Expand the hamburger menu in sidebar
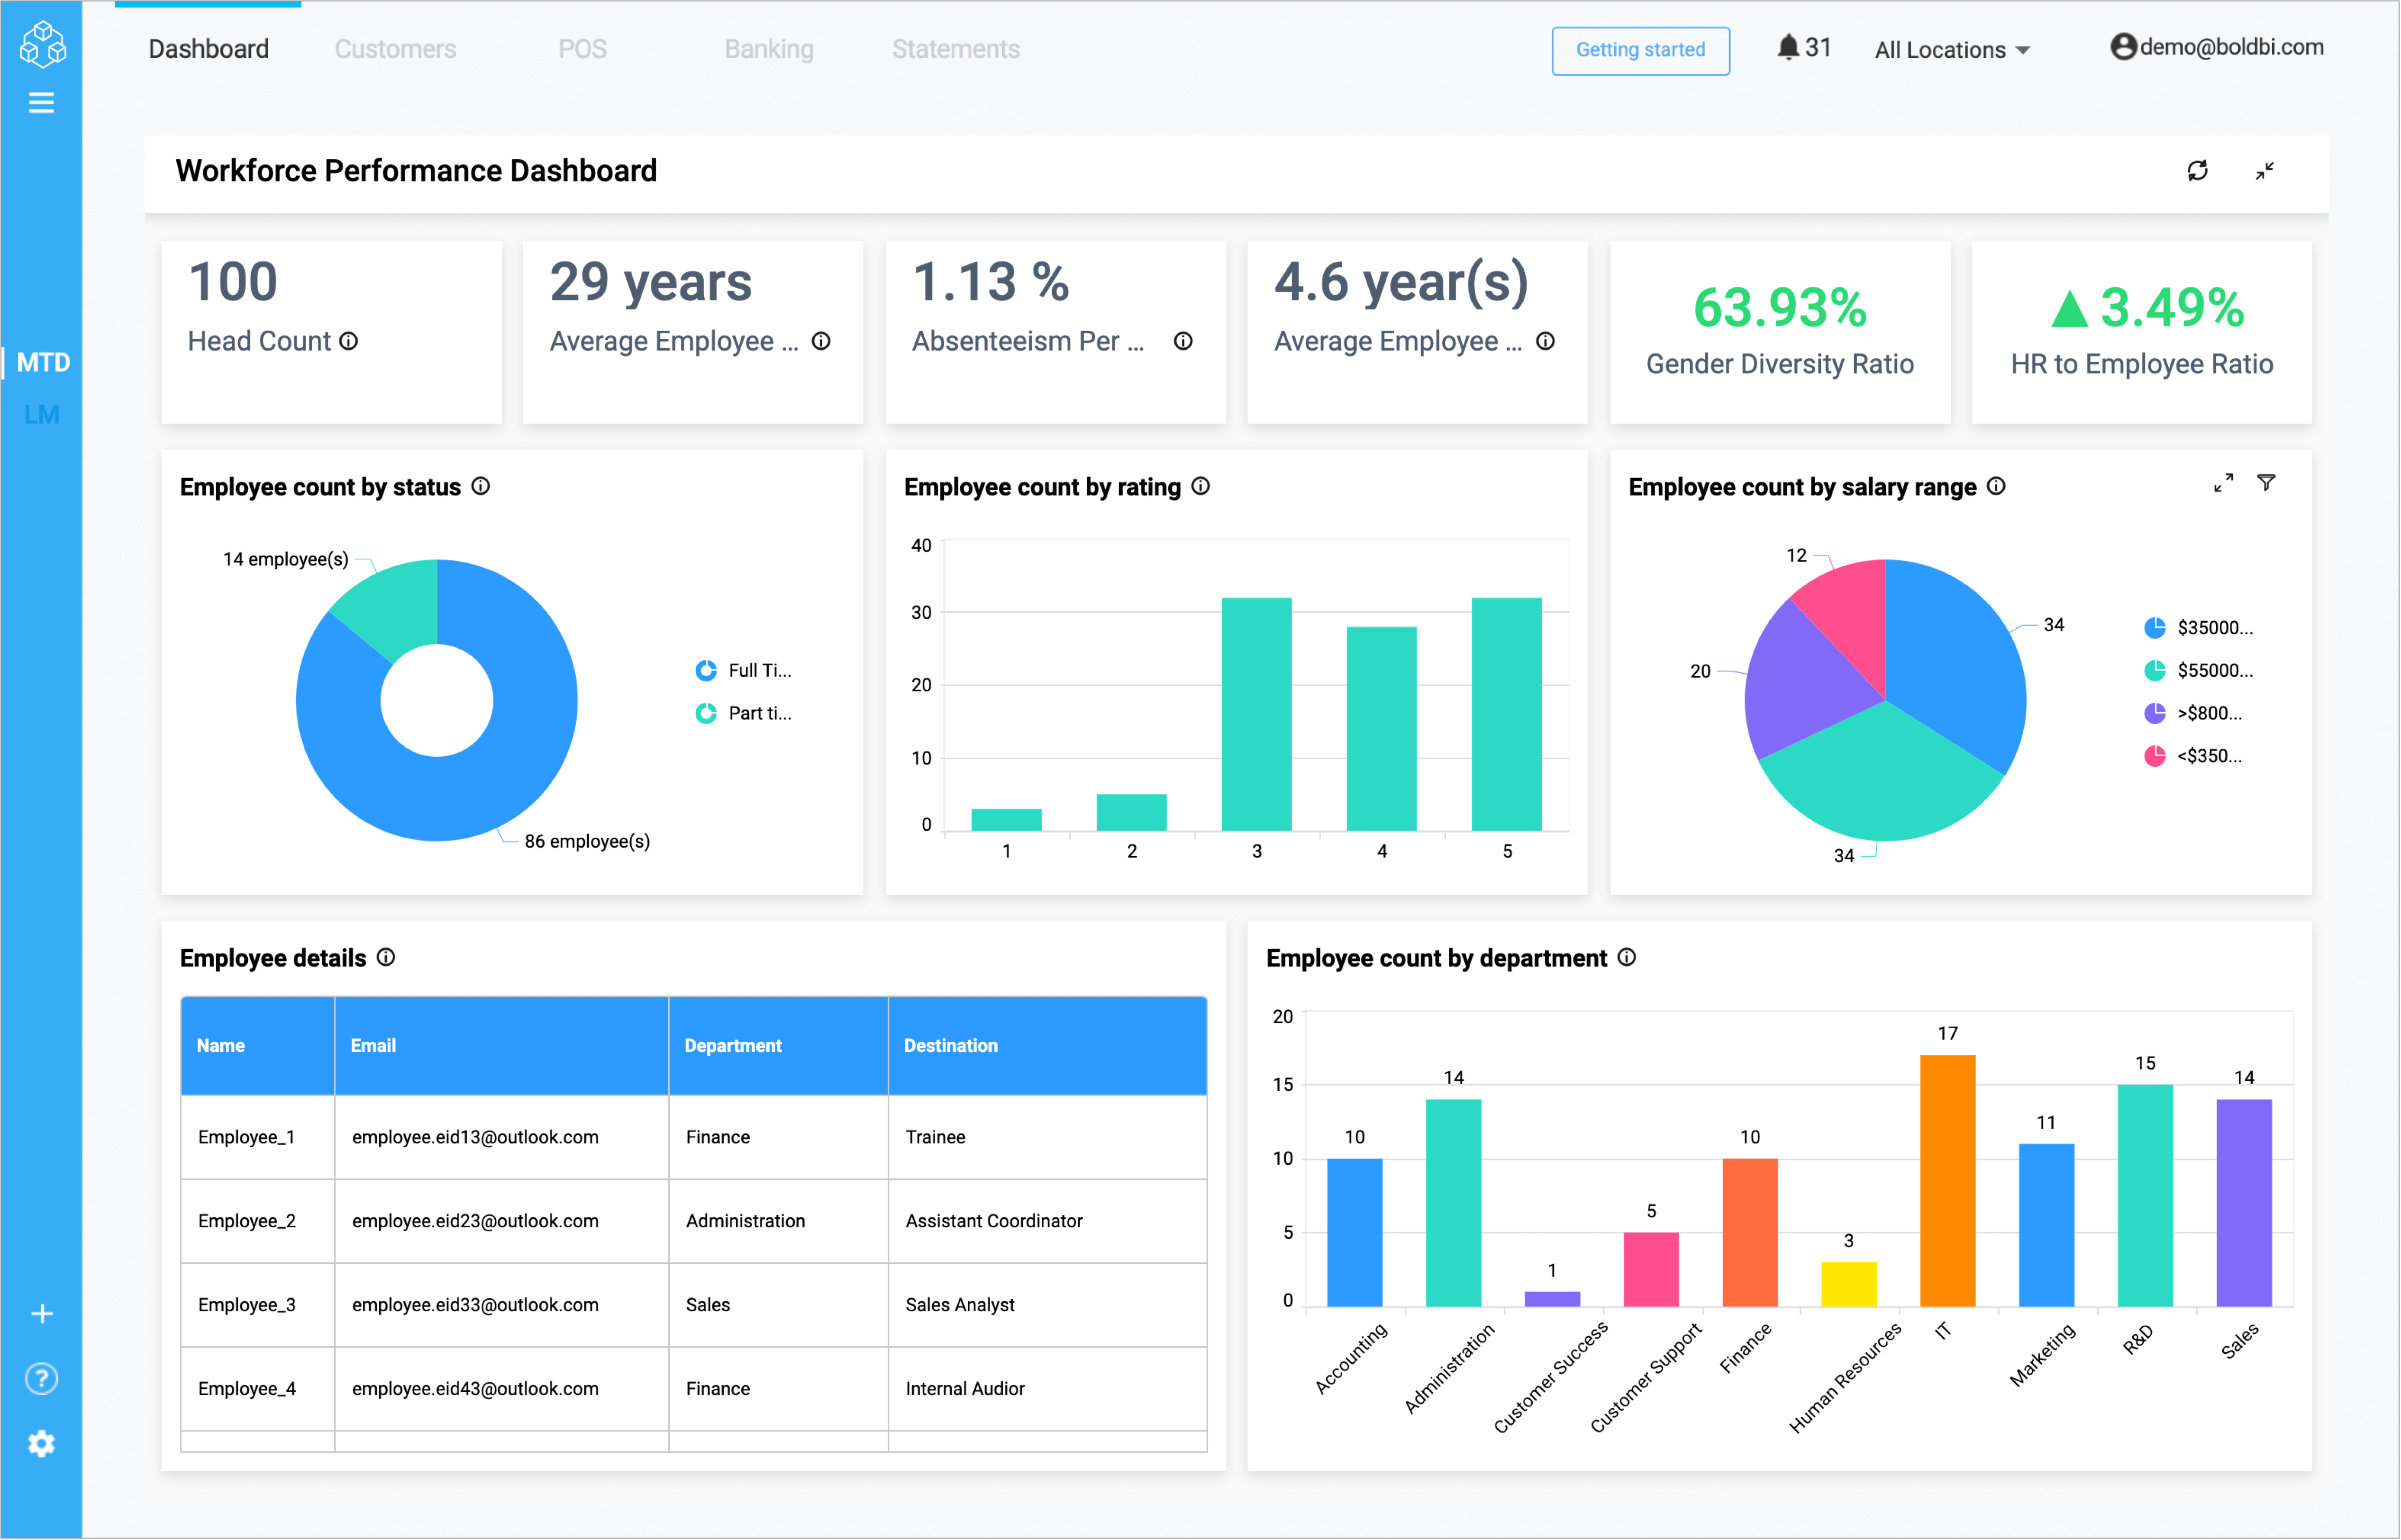The height and width of the screenshot is (1540, 2401). coord(42,102)
